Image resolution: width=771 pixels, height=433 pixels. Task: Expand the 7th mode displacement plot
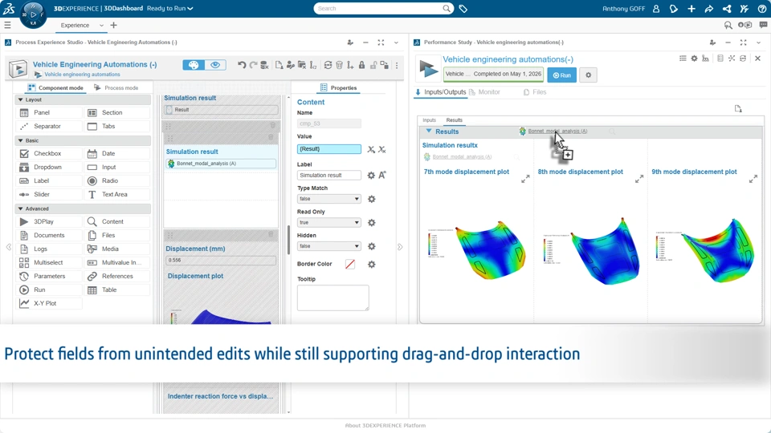(525, 179)
